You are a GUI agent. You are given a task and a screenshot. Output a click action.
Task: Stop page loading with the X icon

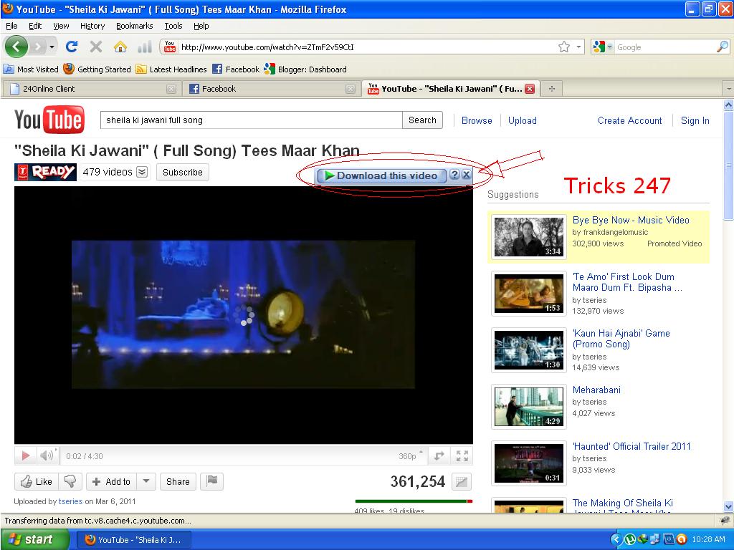coord(96,47)
